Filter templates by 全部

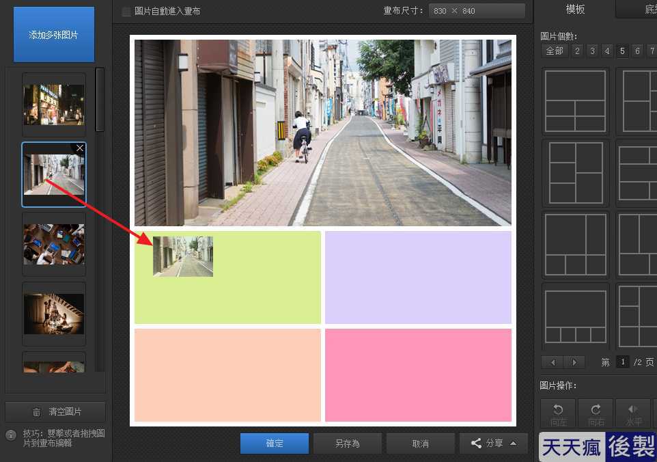coord(555,51)
